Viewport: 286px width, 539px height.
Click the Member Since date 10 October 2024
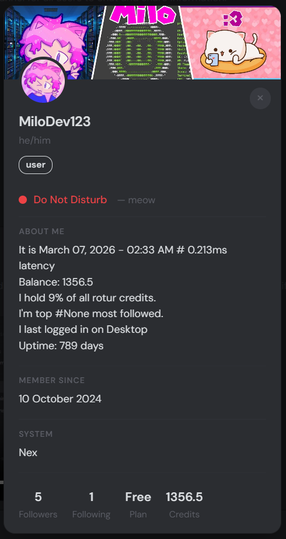[60, 399]
